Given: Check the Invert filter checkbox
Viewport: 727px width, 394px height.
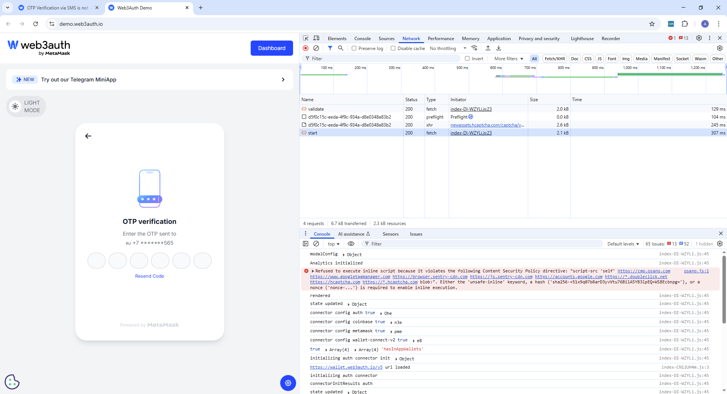Looking at the screenshot, I should (x=467, y=58).
